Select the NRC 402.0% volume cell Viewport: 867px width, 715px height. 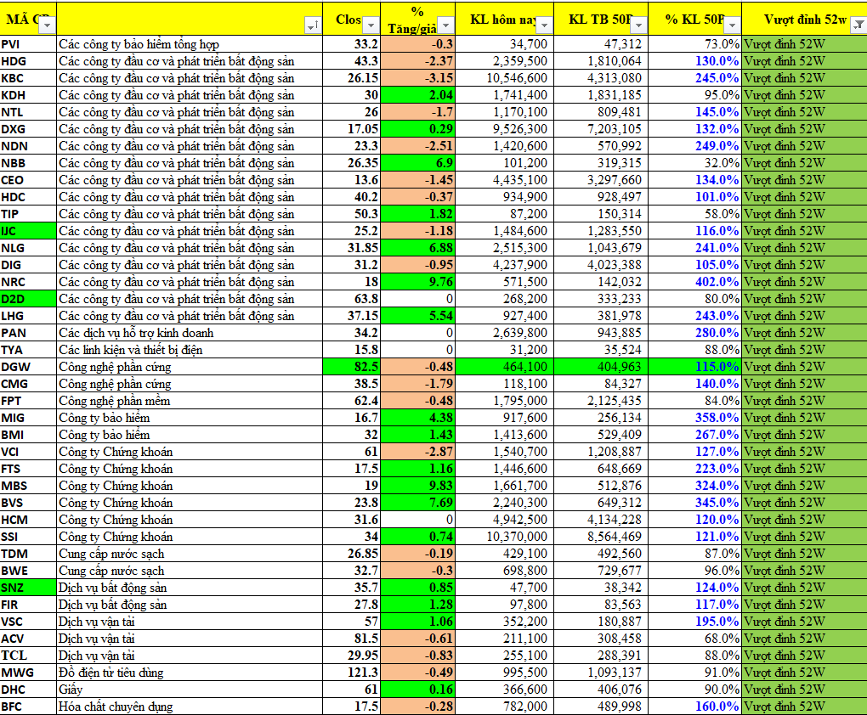tap(694, 282)
